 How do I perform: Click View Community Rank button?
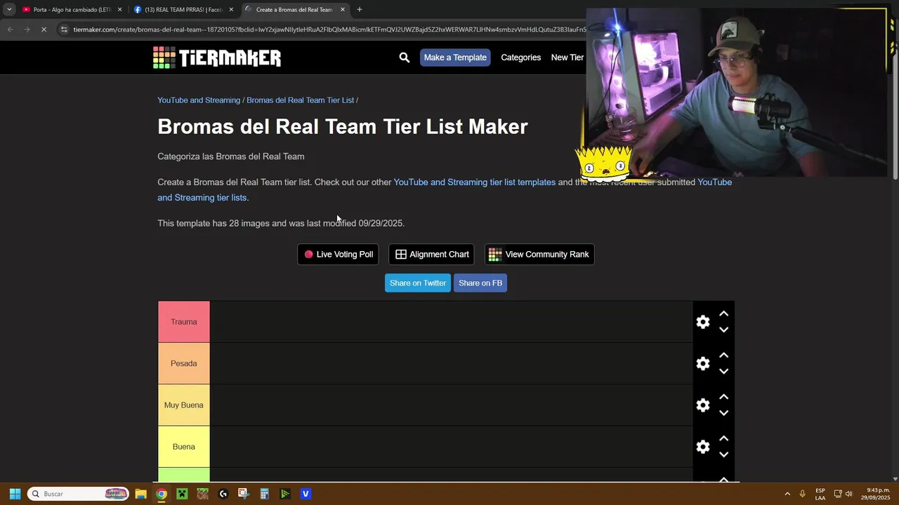pyautogui.click(x=539, y=255)
